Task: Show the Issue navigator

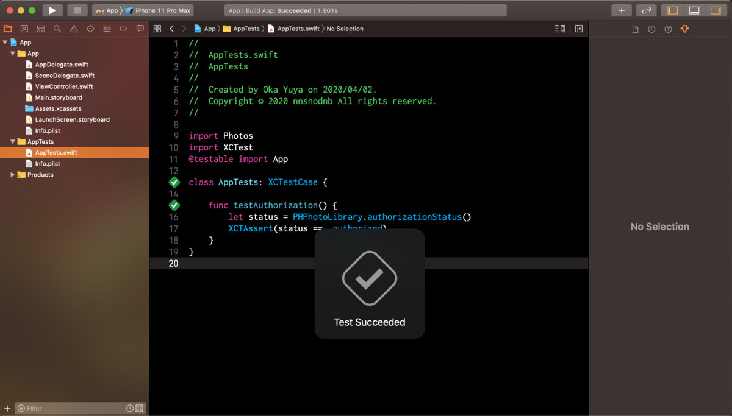Action: tap(74, 29)
